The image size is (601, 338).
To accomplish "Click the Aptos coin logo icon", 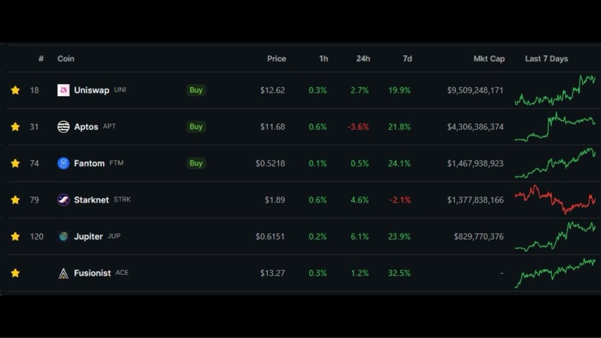I will [63, 127].
